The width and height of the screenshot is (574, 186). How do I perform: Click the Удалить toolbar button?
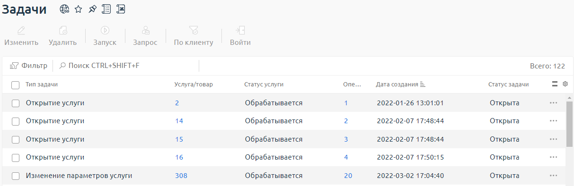(x=62, y=36)
